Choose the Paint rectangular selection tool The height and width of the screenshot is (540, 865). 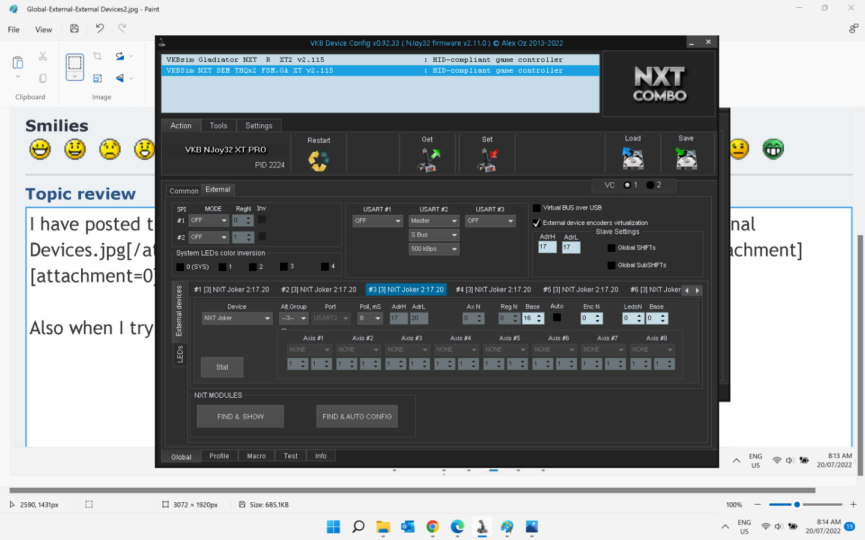click(75, 62)
